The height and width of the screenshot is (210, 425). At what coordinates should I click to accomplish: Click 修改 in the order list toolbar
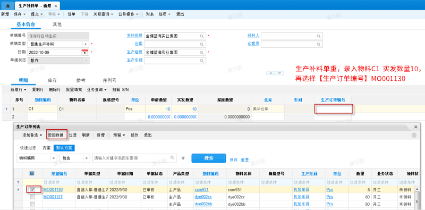coord(135,135)
